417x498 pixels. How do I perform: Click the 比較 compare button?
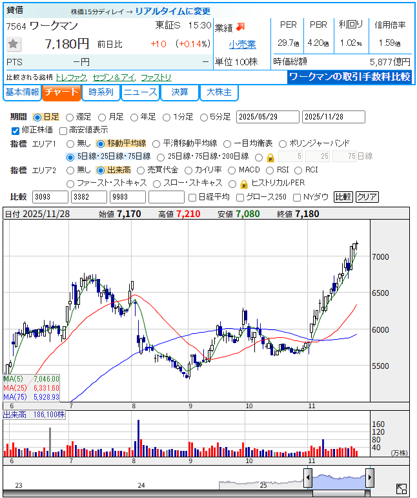pos(343,197)
